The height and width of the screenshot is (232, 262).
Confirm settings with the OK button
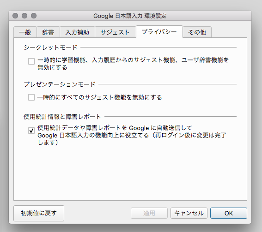click(229, 213)
